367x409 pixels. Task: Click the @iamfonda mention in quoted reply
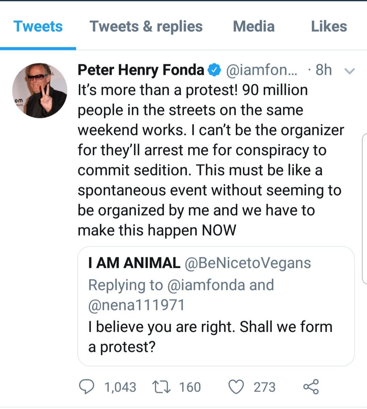(x=206, y=285)
